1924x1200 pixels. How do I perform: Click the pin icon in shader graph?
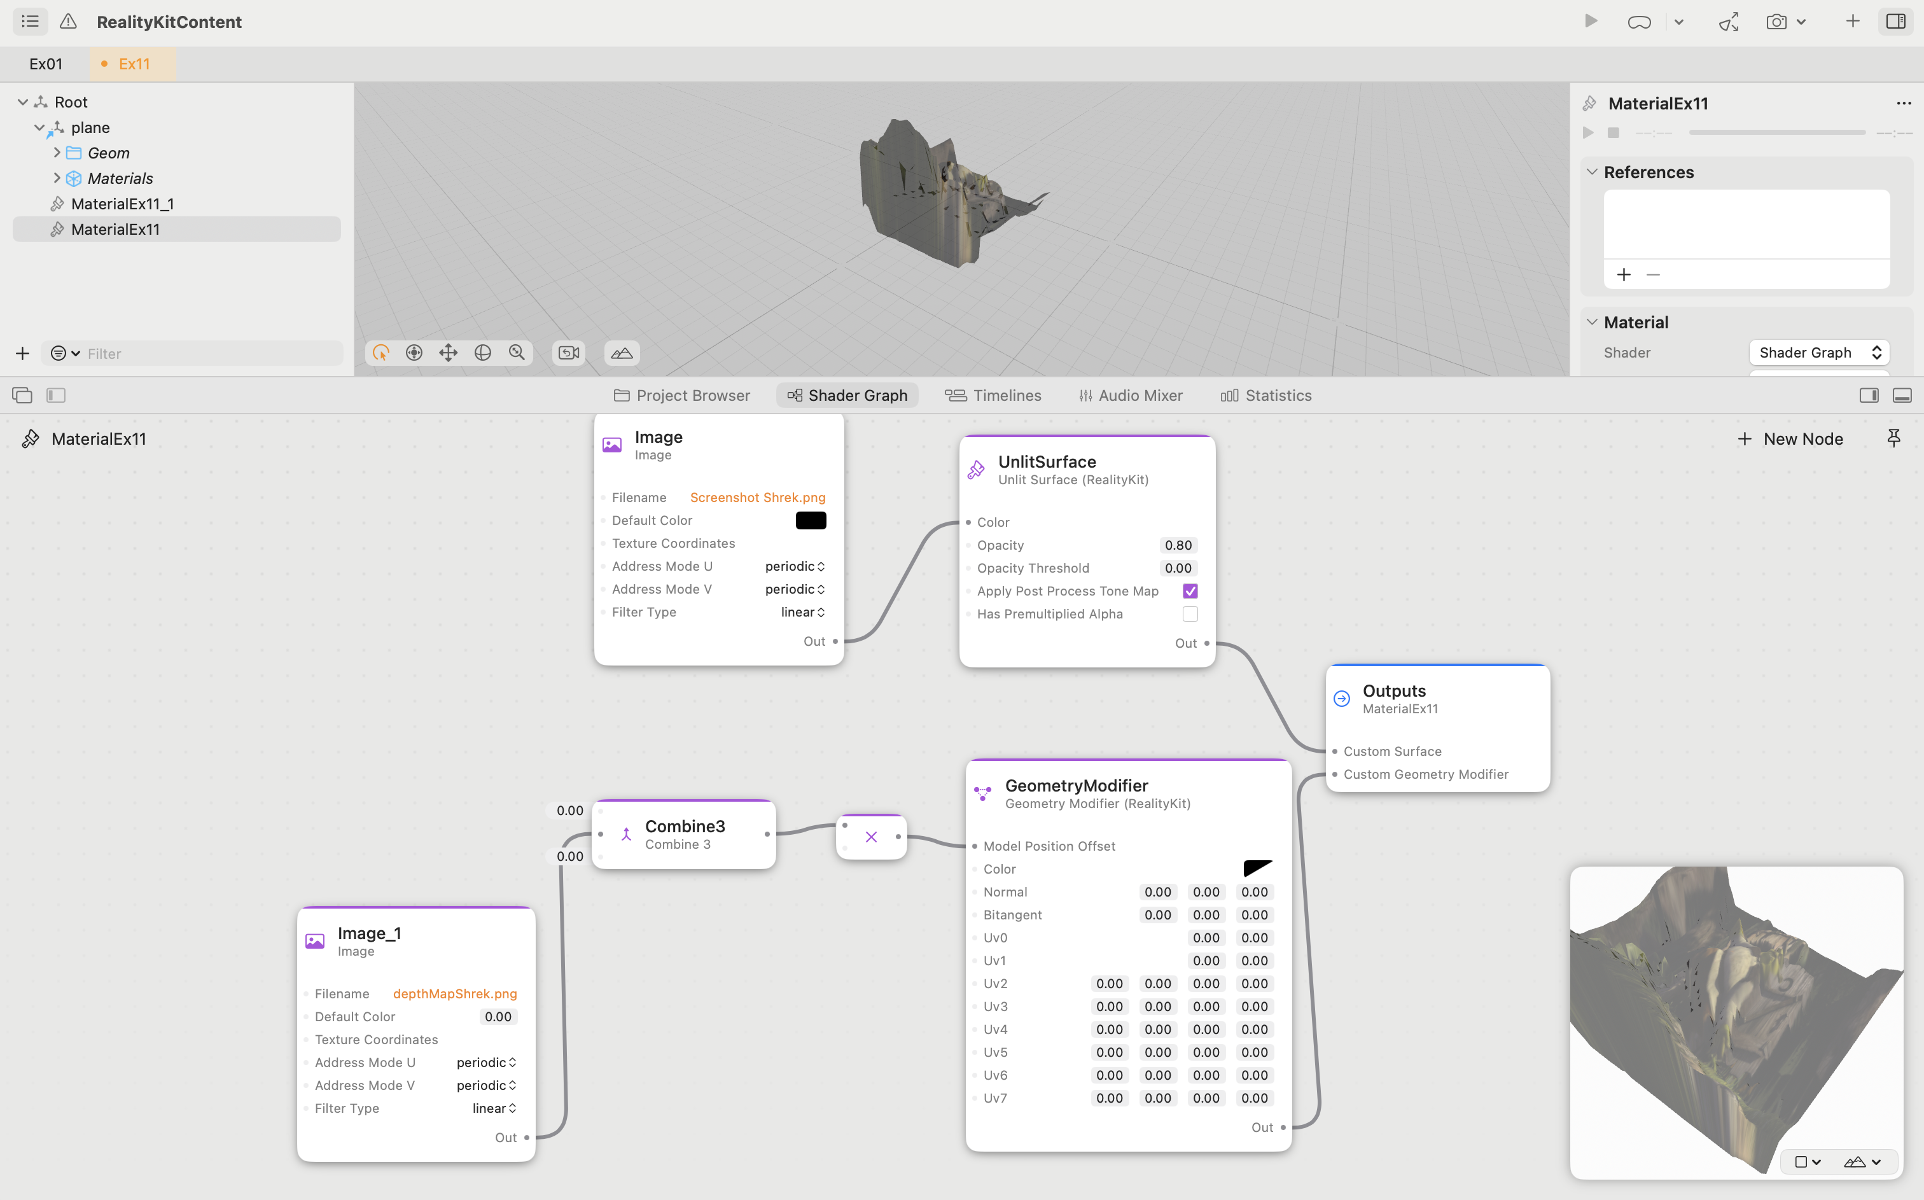(x=1894, y=438)
